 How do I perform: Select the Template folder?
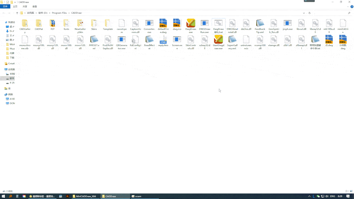[108, 25]
